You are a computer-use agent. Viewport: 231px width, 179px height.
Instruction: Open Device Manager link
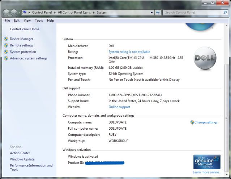pyautogui.click(x=21, y=39)
